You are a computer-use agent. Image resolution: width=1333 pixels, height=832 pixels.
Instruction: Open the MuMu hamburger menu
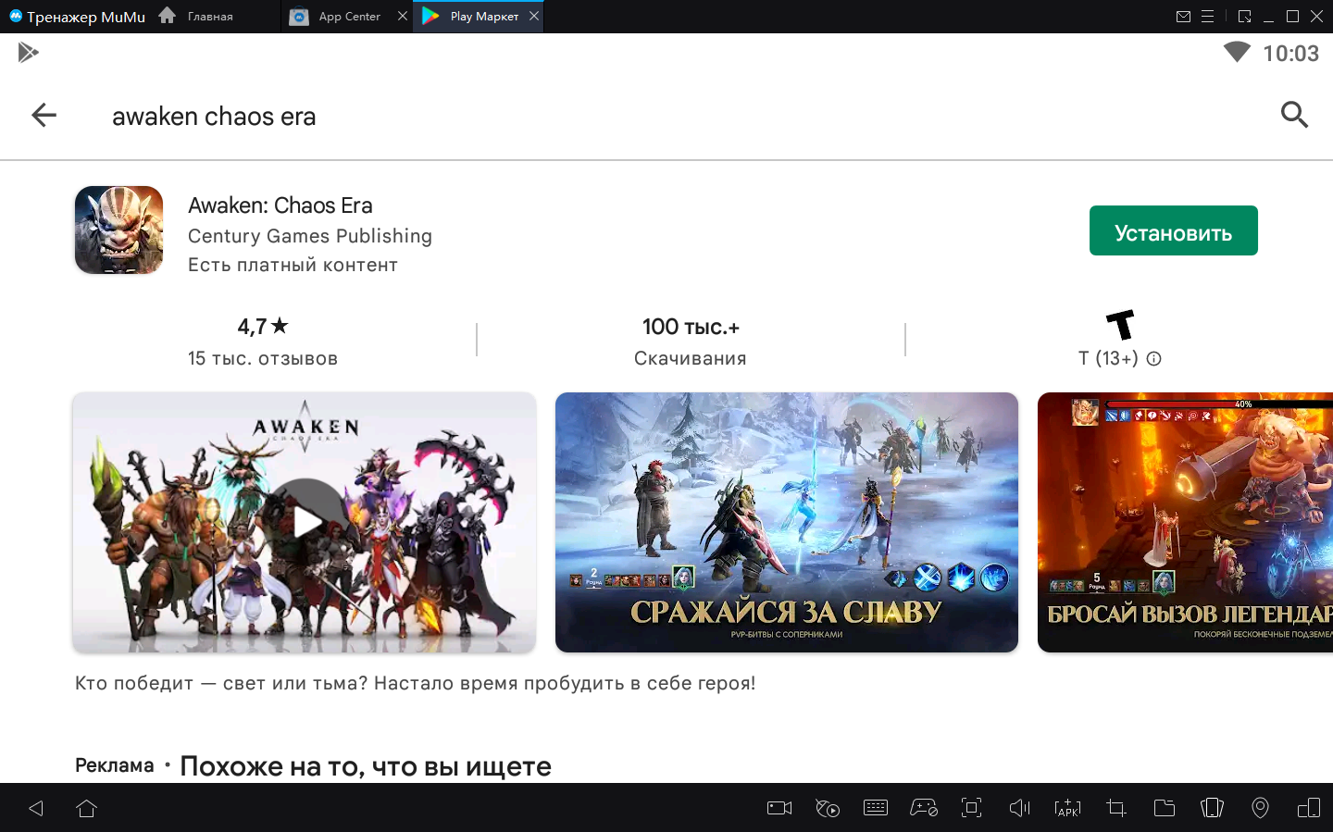(1207, 17)
